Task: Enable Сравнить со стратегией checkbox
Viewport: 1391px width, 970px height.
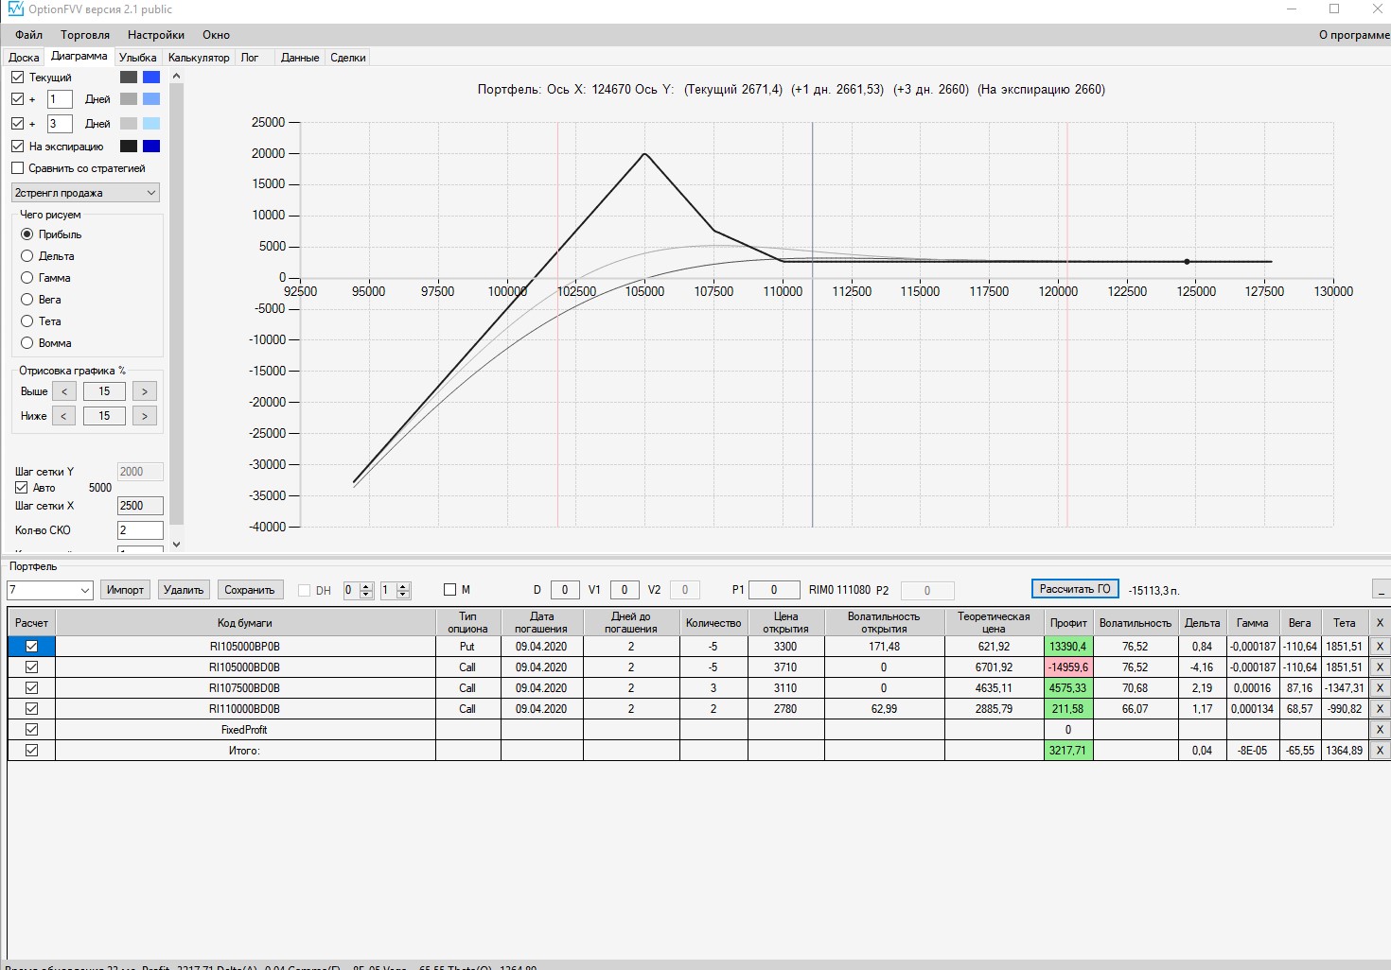Action: (18, 168)
